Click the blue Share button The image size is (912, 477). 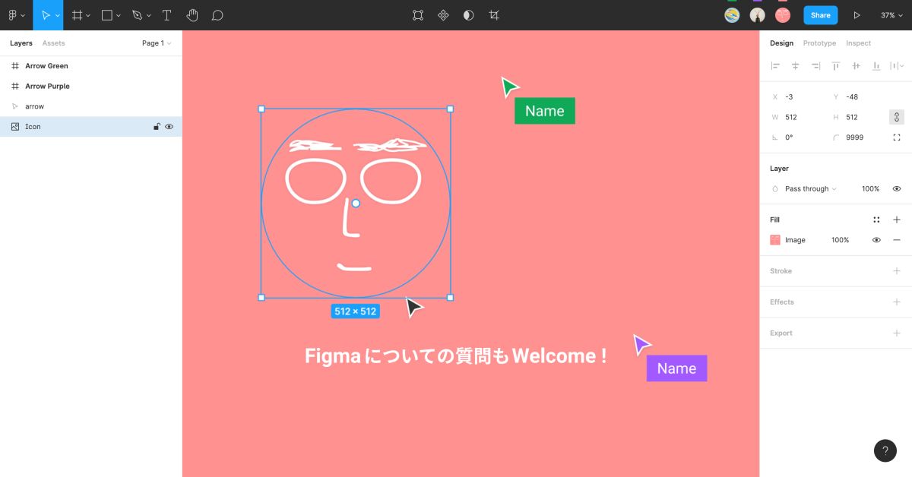coord(820,14)
